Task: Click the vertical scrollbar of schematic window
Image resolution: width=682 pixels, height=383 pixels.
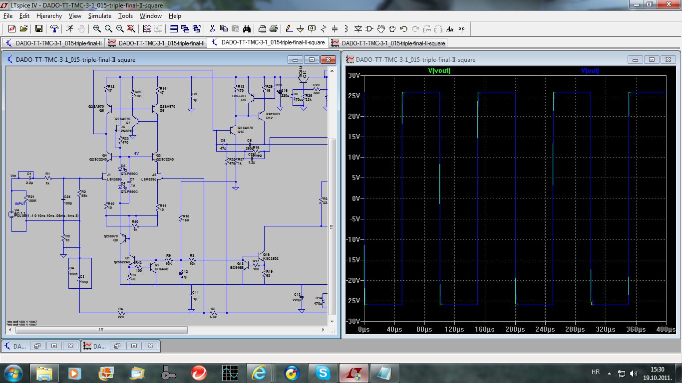Action: [333, 195]
